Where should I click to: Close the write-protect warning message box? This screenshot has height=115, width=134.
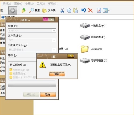71,56
